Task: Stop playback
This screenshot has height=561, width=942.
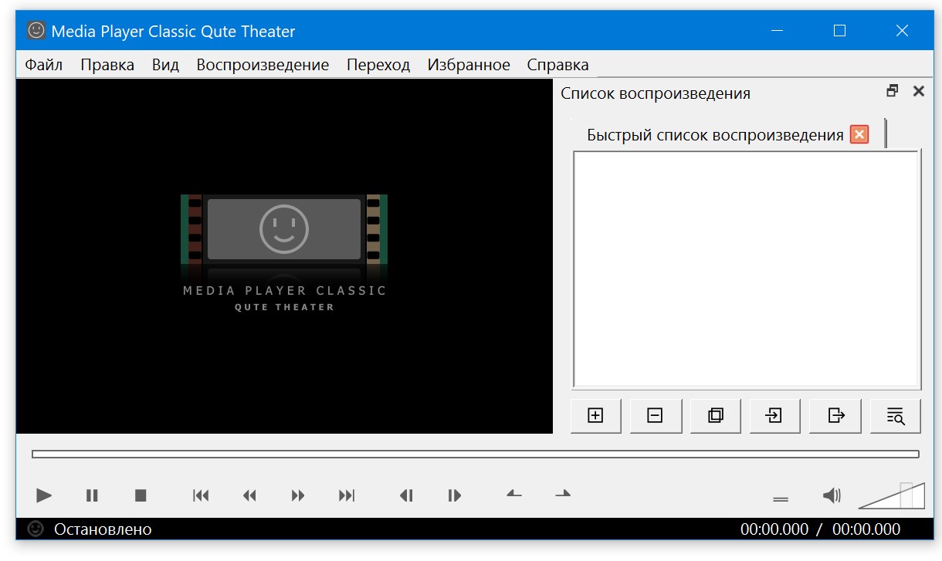Action: [x=141, y=495]
